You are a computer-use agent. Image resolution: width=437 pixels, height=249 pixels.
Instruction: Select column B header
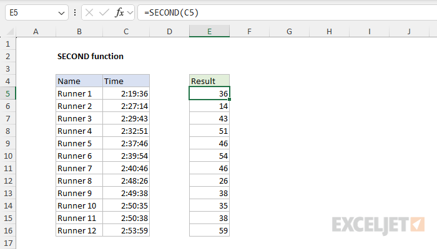[x=79, y=31]
